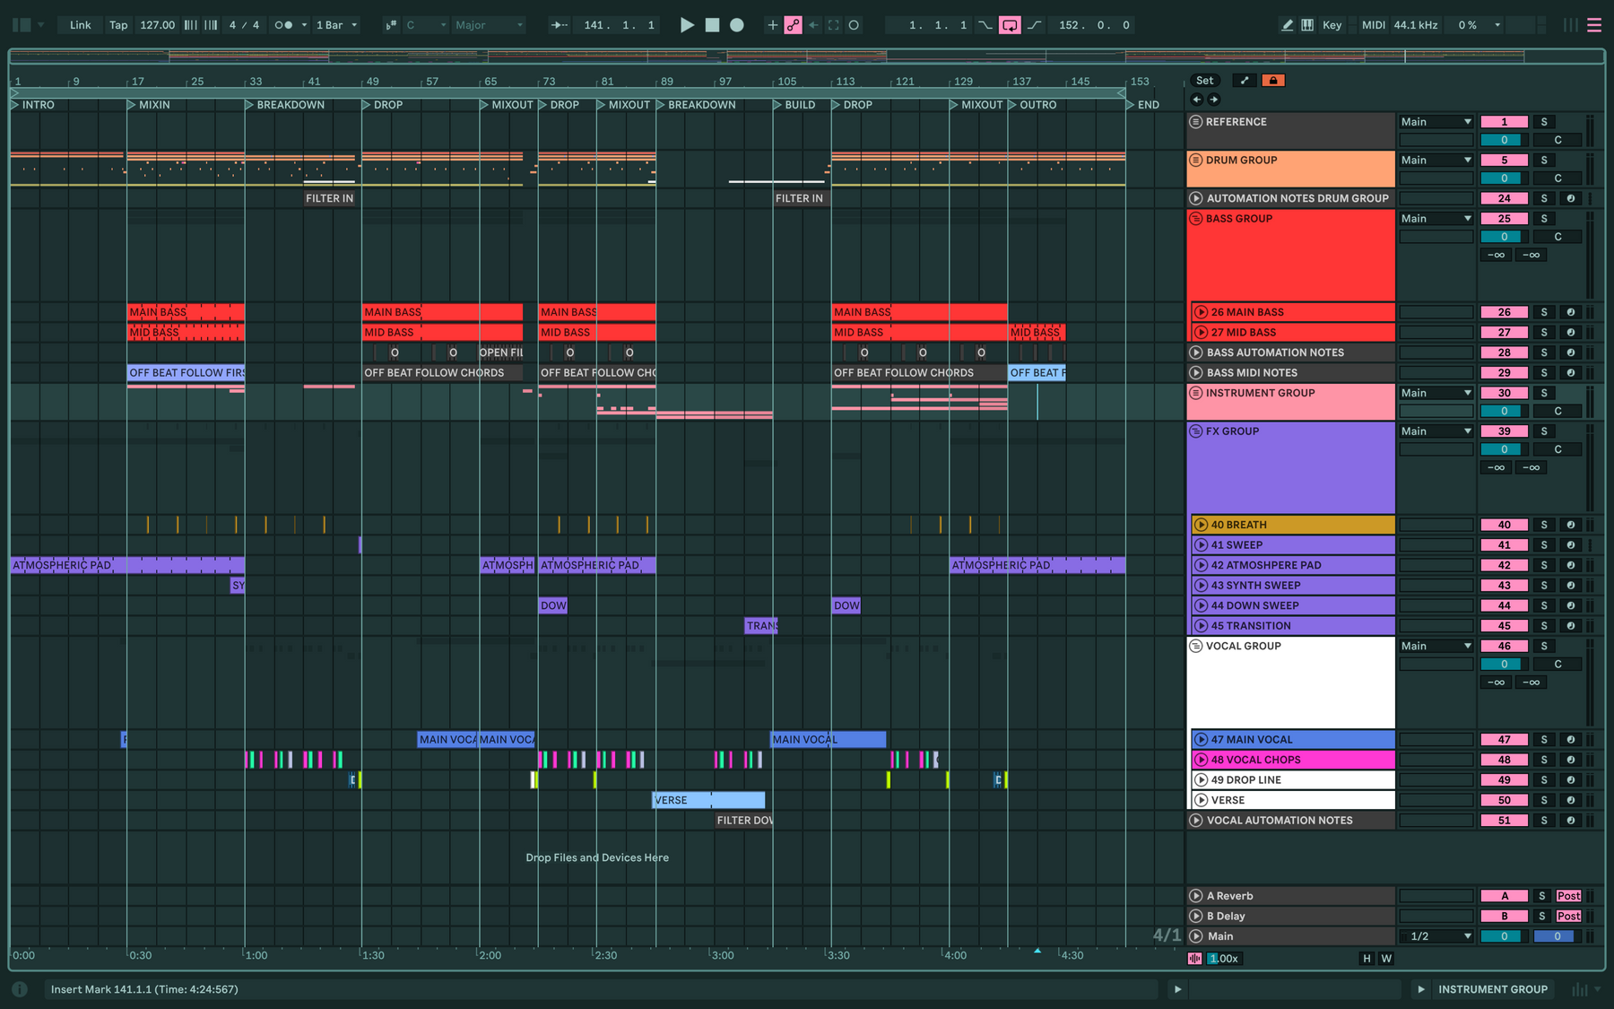1614x1009 pixels.
Task: Click the tempo field showing 127.00
Action: [x=157, y=25]
